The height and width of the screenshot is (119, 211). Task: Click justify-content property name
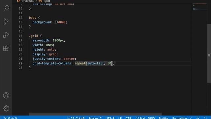pos(46,59)
